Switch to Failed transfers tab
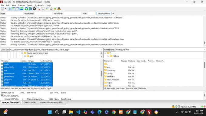206x116 pixels. 30,102
